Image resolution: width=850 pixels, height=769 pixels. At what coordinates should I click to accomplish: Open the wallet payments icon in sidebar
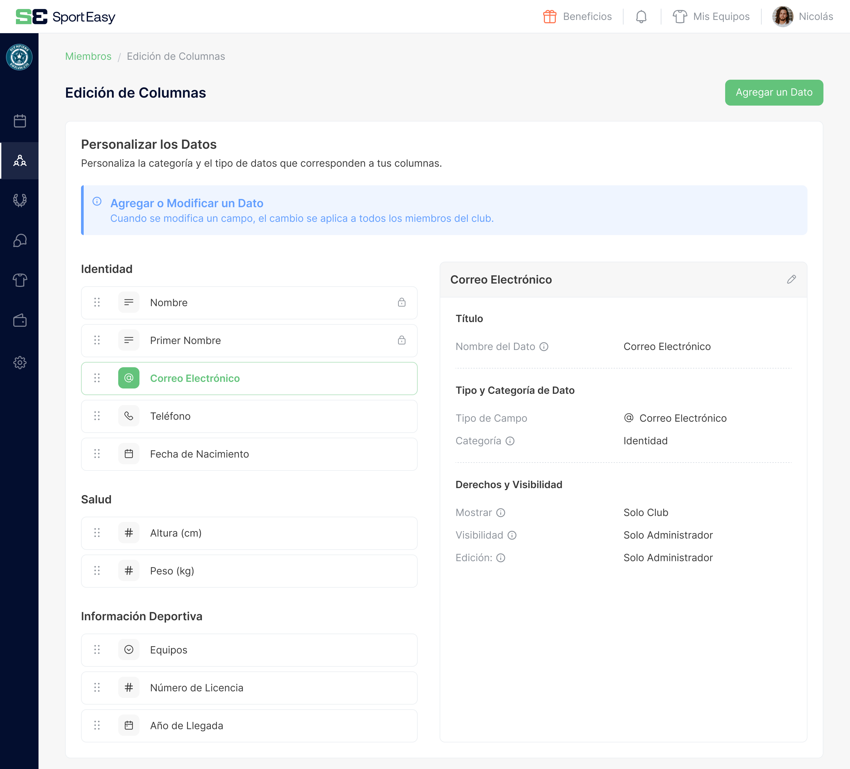20,320
